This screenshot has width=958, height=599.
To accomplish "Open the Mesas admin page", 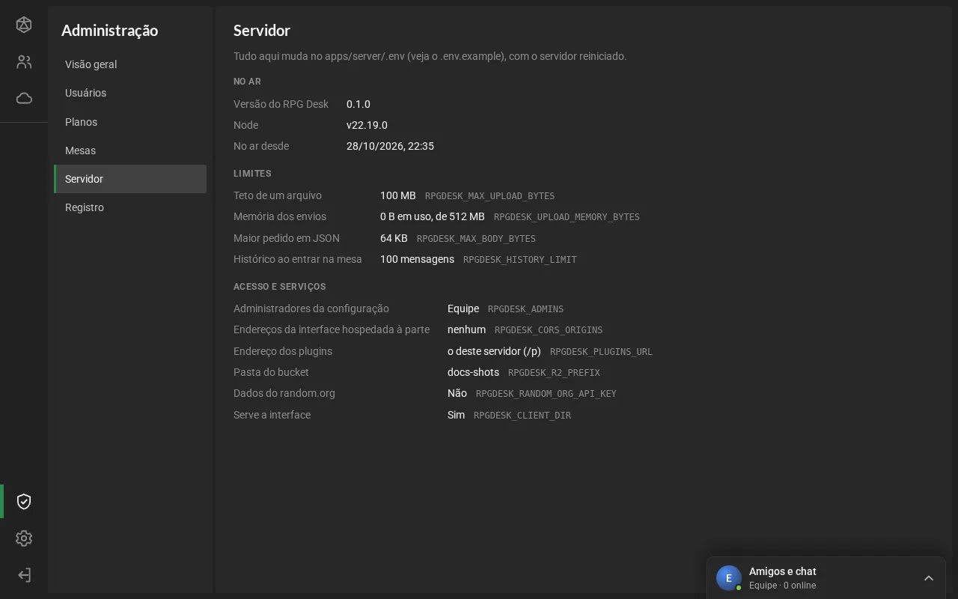I will coord(130,150).
